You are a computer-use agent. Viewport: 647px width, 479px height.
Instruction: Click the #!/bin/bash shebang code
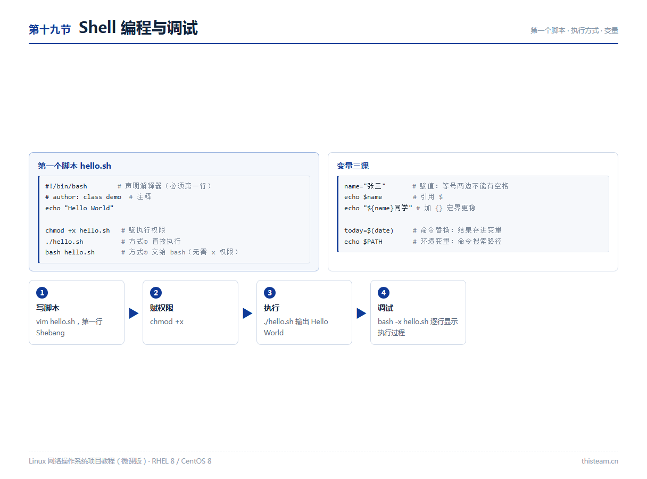click(66, 186)
